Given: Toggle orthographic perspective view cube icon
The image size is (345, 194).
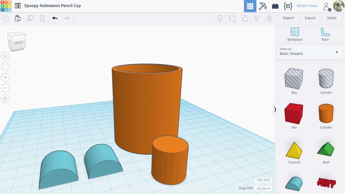Looking at the screenshot, I should pyautogui.click(x=5, y=99).
